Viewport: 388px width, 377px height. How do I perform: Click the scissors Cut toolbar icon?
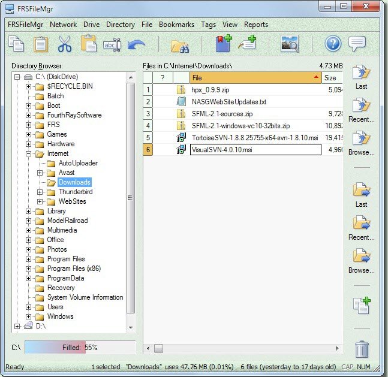pyautogui.click(x=65, y=44)
